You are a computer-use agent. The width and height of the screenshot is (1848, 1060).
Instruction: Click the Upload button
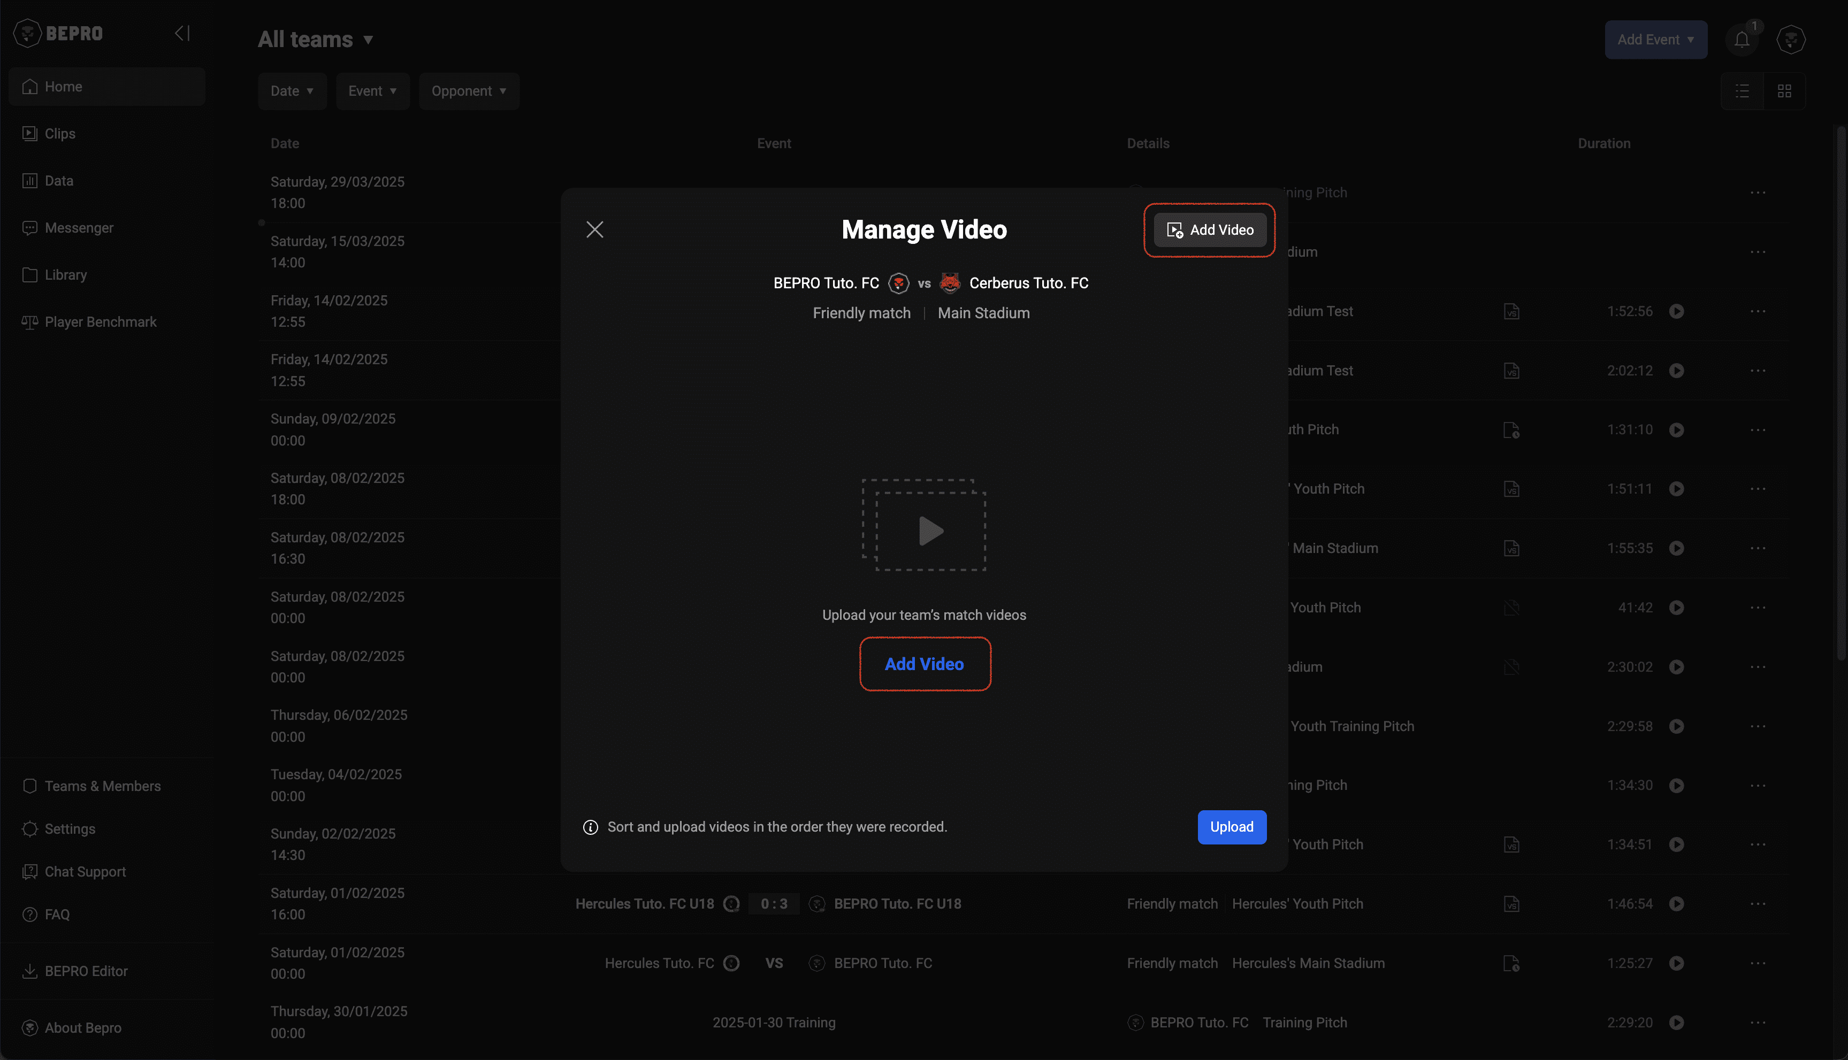click(1231, 827)
